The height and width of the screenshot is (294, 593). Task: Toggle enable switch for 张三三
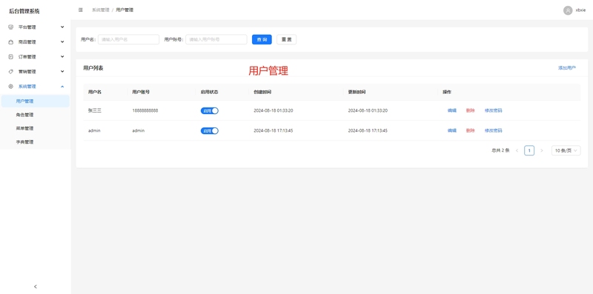(x=210, y=111)
